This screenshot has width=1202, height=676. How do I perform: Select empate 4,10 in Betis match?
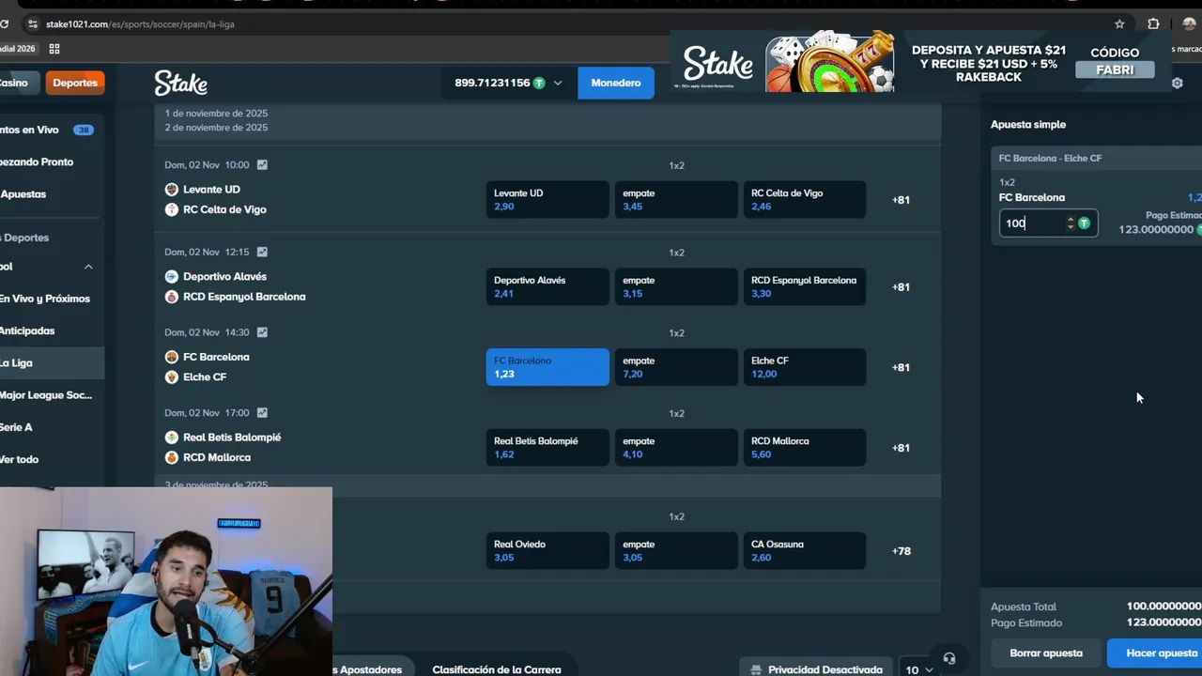pos(676,448)
